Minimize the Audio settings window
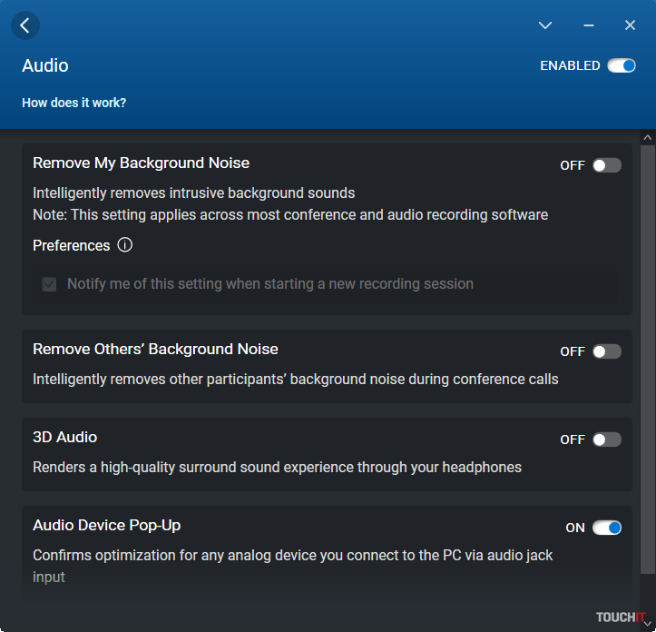This screenshot has width=656, height=632. point(589,25)
